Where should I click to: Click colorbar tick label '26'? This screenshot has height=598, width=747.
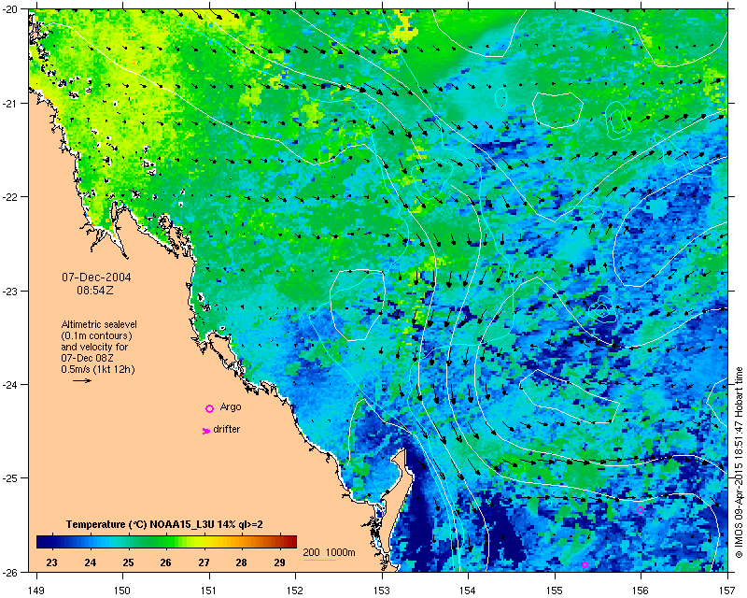(165, 562)
